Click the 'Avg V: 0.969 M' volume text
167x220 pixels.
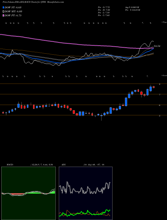[x=132, y=7]
